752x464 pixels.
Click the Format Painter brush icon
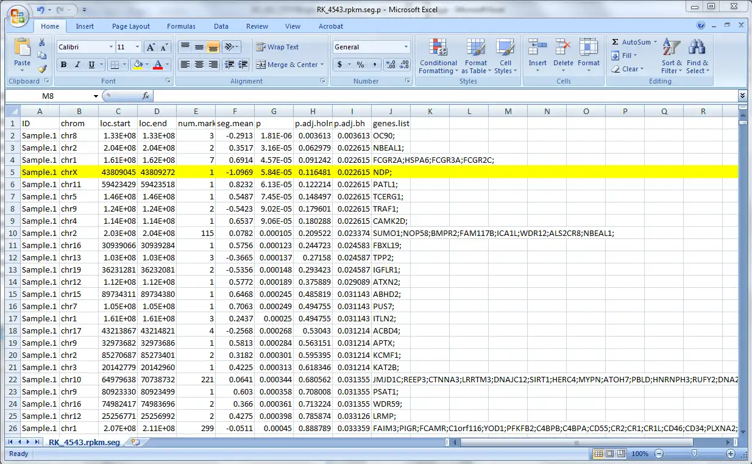[42, 70]
